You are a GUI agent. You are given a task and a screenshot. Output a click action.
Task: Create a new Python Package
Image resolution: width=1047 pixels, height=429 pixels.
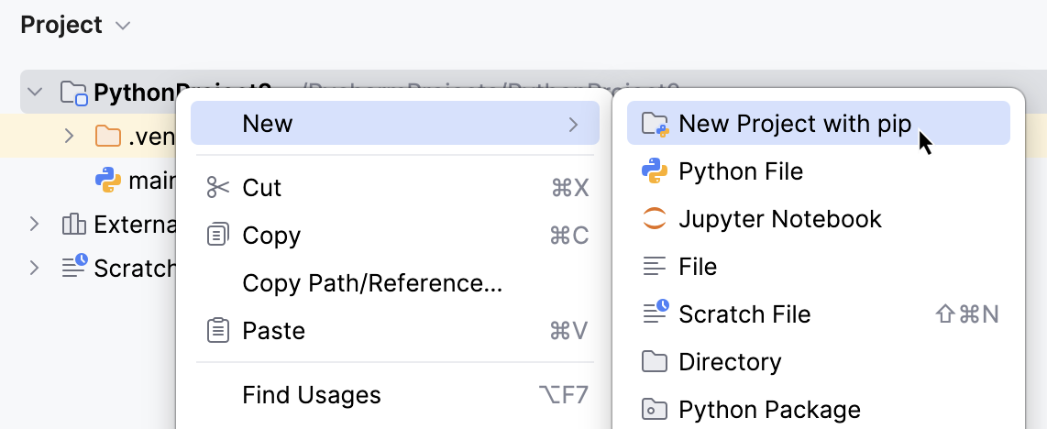click(x=818, y=410)
